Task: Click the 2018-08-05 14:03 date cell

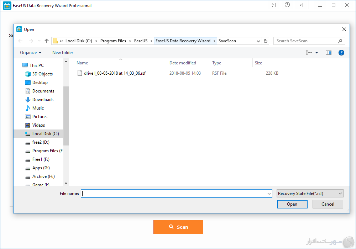Action: pyautogui.click(x=185, y=73)
